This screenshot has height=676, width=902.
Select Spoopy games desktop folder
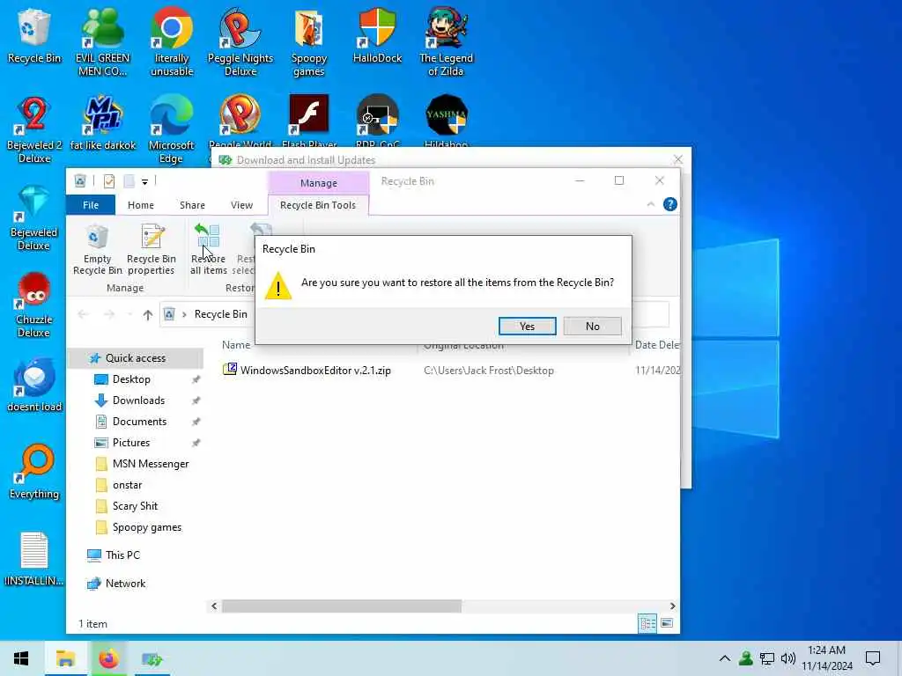coord(309,42)
